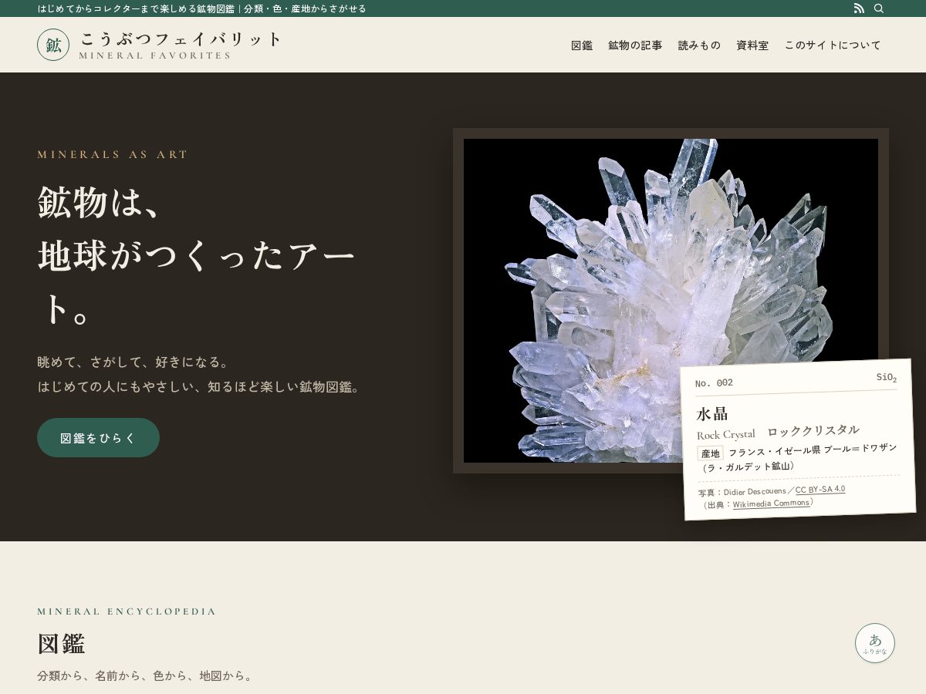This screenshot has height=694, width=926.
Task: Click the Rock Crystal English name
Action: click(725, 435)
